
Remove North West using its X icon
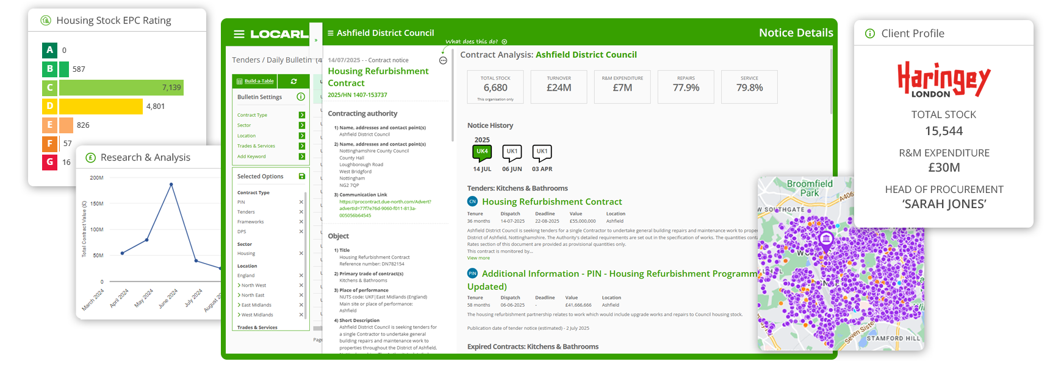(x=301, y=285)
